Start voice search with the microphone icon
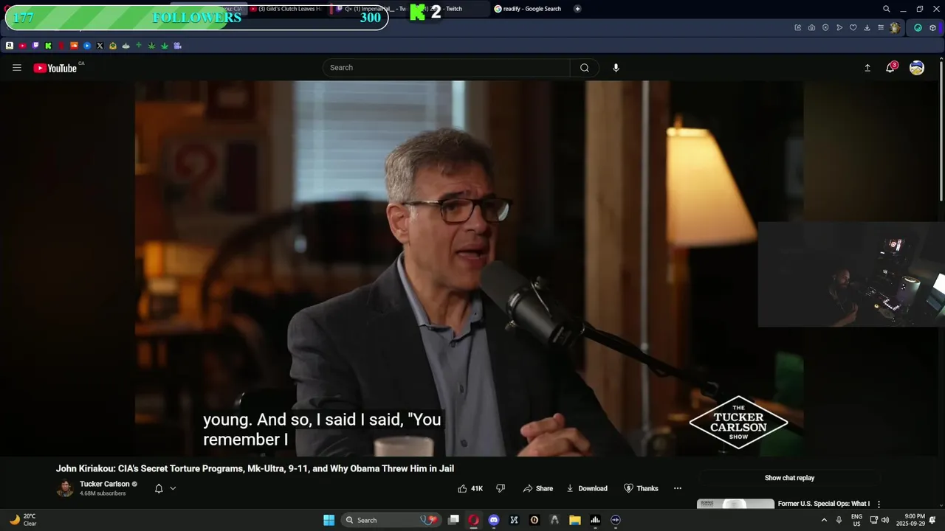 click(x=616, y=68)
